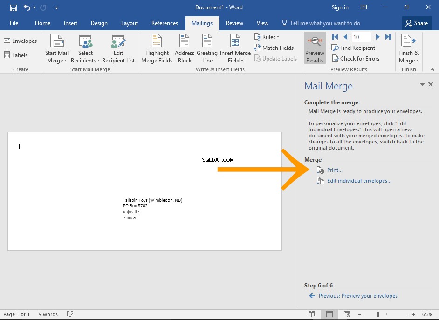This screenshot has width=439, height=320.
Task: Open Finish & Merge dropdown
Action: [409, 49]
